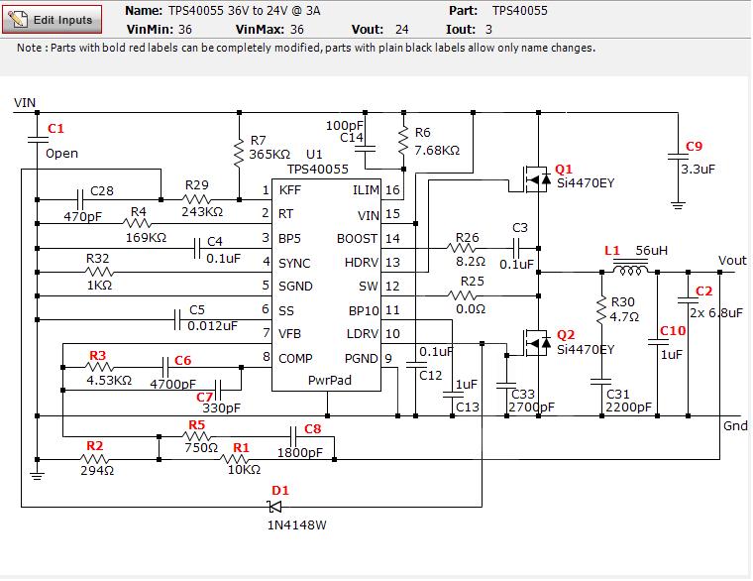The height and width of the screenshot is (581, 753).
Task: Click the R6 resistor symbol
Action: click(403, 142)
